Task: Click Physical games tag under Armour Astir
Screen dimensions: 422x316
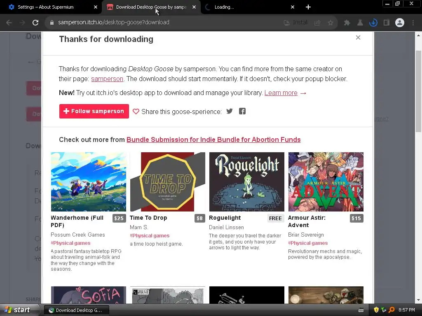Action: [x=308, y=243]
